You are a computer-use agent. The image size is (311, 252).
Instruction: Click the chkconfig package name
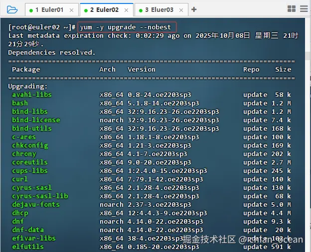coord(30,145)
